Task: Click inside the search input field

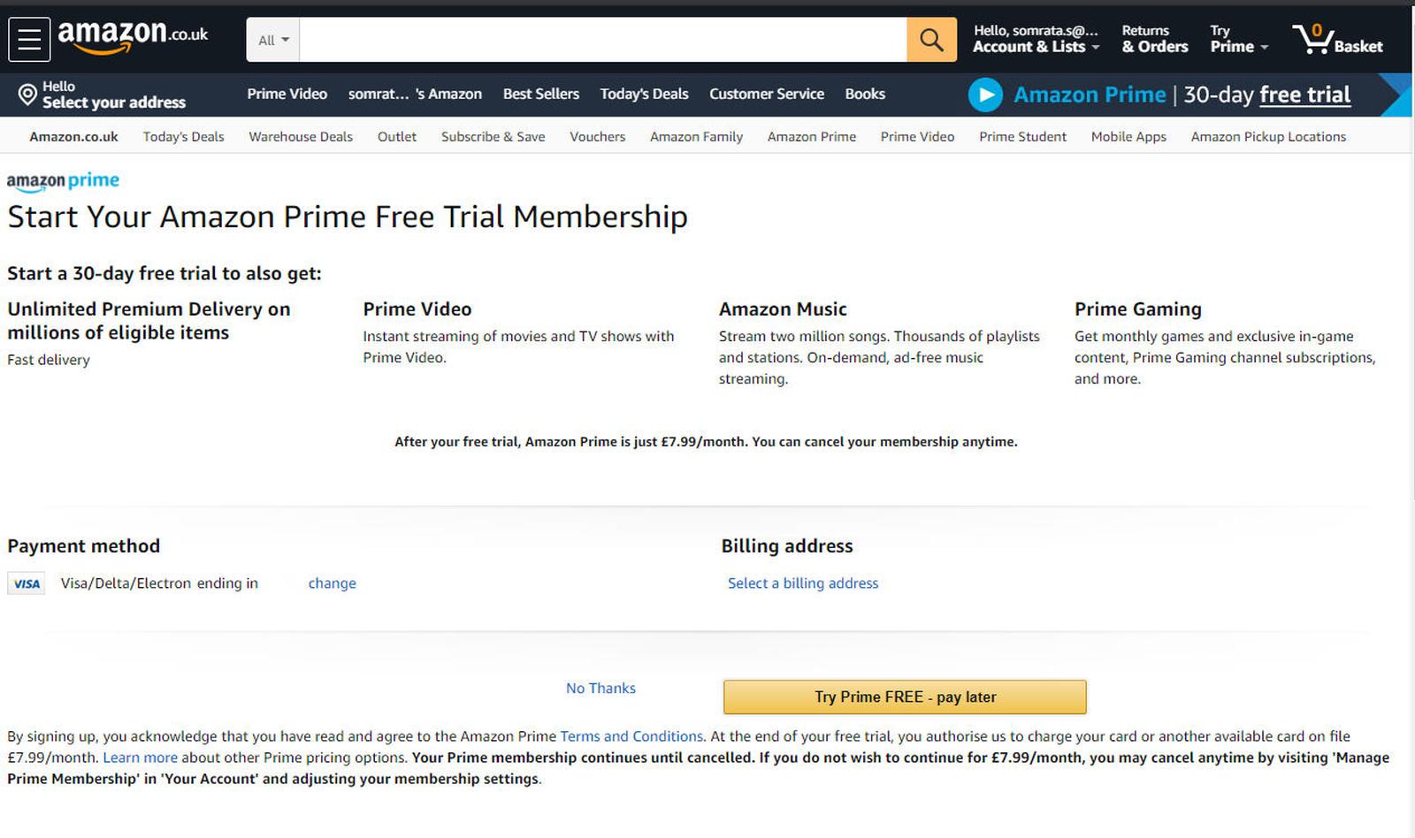Action: [601, 39]
